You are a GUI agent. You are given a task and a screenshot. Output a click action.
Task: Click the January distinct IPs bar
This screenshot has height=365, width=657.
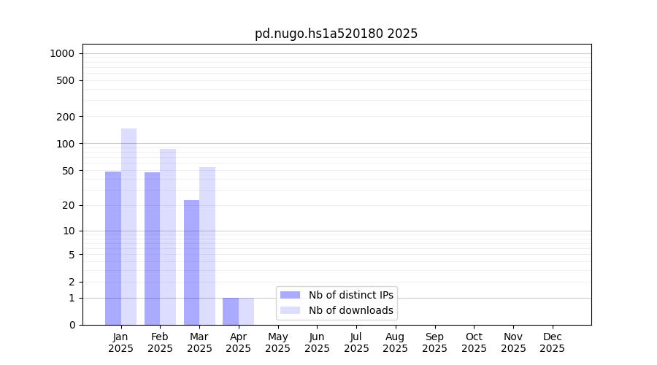[x=113, y=248]
